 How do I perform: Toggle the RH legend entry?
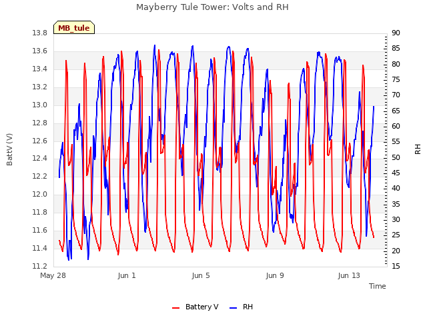click(x=242, y=307)
